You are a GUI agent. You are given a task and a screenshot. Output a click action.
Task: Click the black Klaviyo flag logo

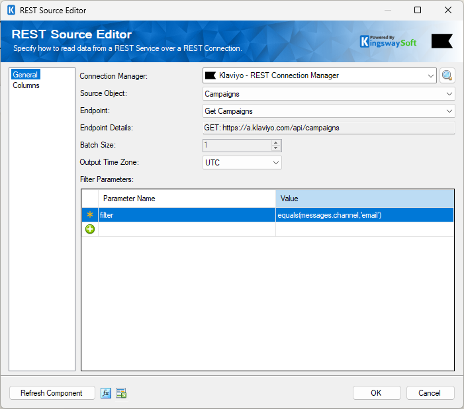[441, 41]
